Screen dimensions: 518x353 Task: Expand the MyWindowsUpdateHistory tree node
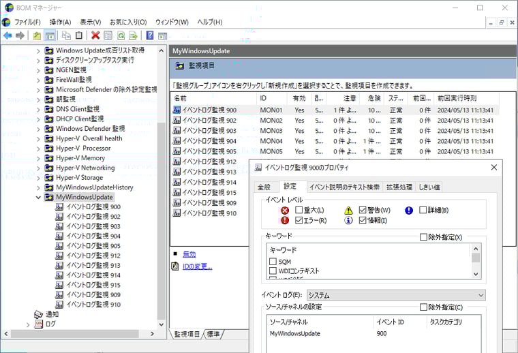(x=38, y=188)
